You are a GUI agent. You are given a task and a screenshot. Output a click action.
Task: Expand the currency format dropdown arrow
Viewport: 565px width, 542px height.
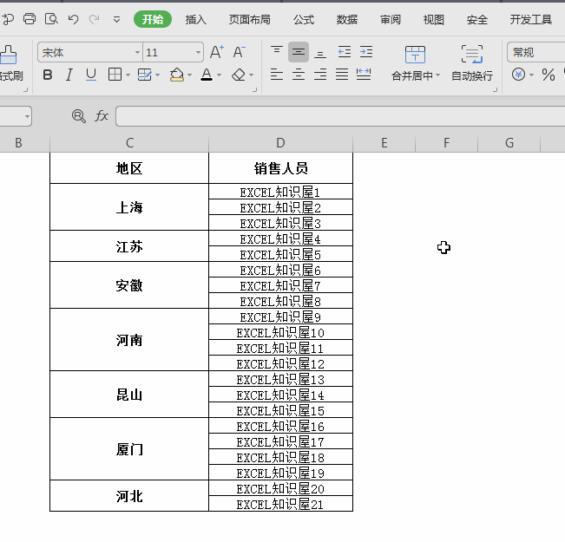531,75
